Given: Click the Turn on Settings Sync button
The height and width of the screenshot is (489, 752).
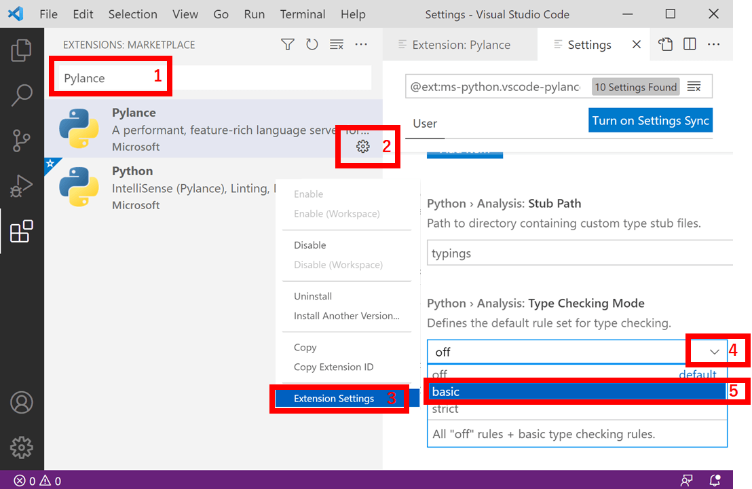Looking at the screenshot, I should pyautogui.click(x=650, y=120).
